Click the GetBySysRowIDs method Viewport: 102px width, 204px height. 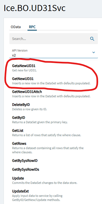coord(26,170)
